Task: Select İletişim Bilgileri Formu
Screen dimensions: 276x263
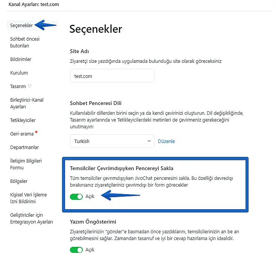Action: point(26,164)
